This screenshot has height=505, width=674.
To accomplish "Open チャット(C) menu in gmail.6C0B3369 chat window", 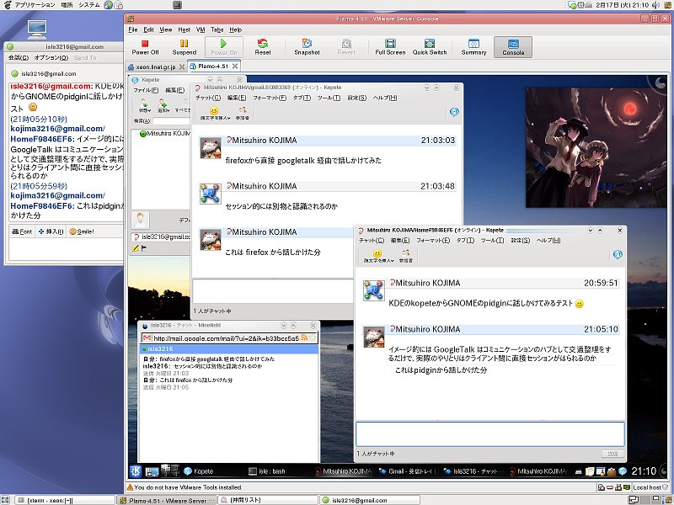I will coord(208,98).
